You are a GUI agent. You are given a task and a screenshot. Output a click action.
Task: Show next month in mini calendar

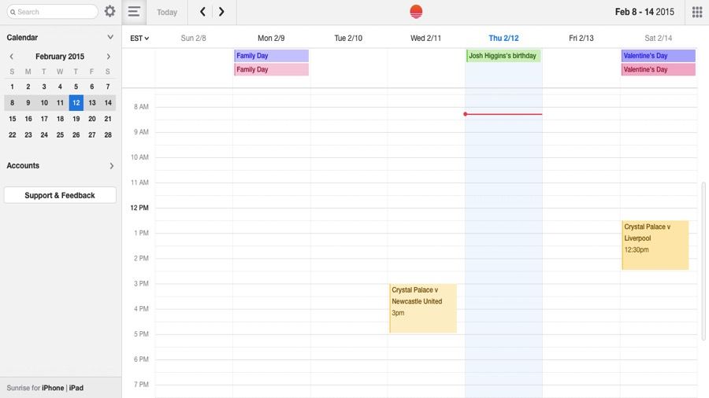[x=109, y=57]
